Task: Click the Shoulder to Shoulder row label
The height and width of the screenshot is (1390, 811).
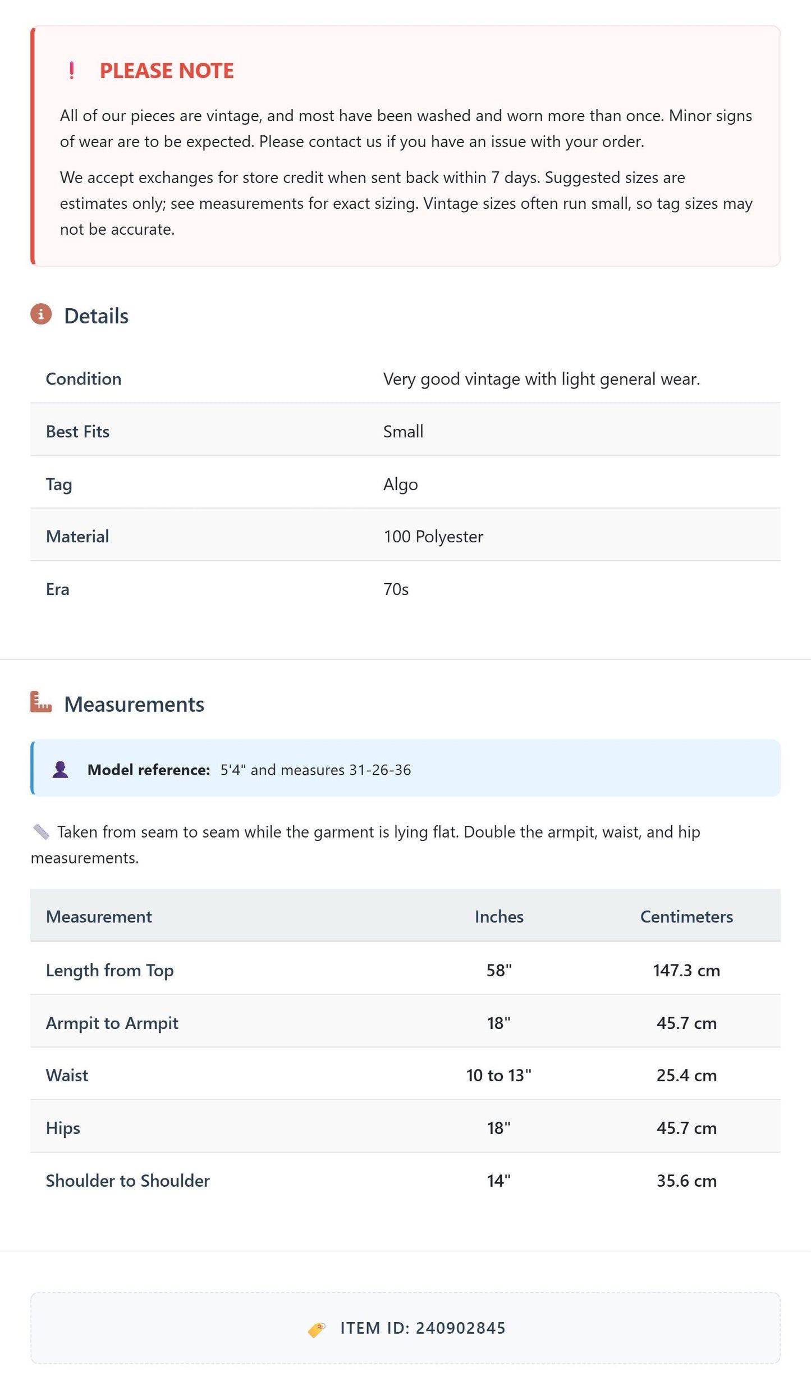Action: pos(128,1181)
